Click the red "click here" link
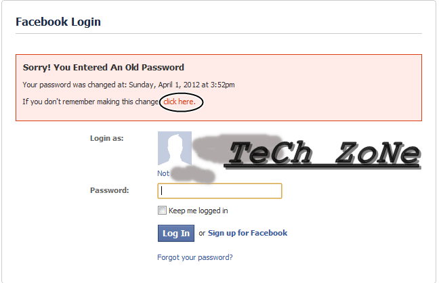441x283 pixels. pyautogui.click(x=179, y=102)
